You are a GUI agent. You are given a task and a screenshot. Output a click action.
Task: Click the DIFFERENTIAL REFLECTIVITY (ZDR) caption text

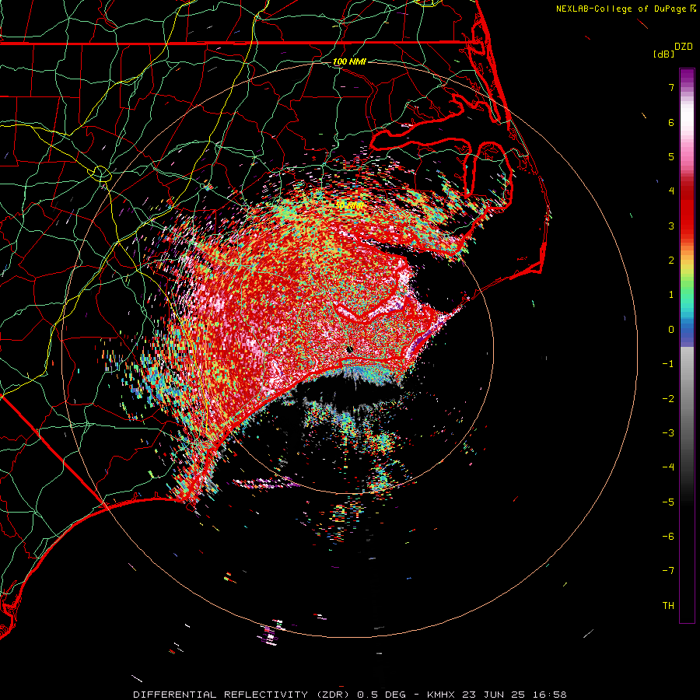[x=243, y=695]
